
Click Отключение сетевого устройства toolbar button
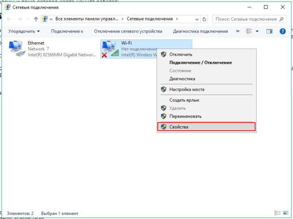[x=128, y=31]
